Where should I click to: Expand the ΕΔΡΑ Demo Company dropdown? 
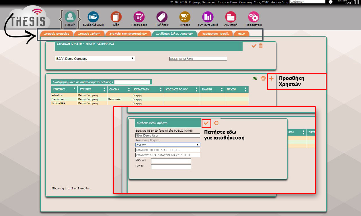pyautogui.click(x=95, y=59)
